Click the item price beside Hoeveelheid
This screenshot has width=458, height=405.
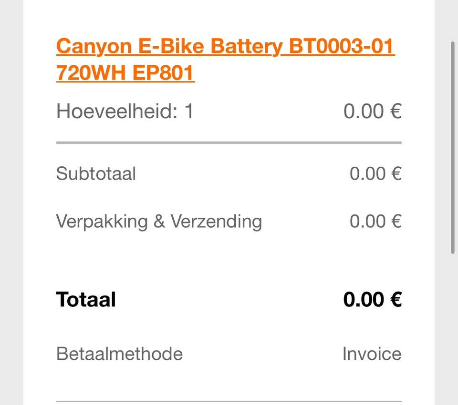pos(373,111)
